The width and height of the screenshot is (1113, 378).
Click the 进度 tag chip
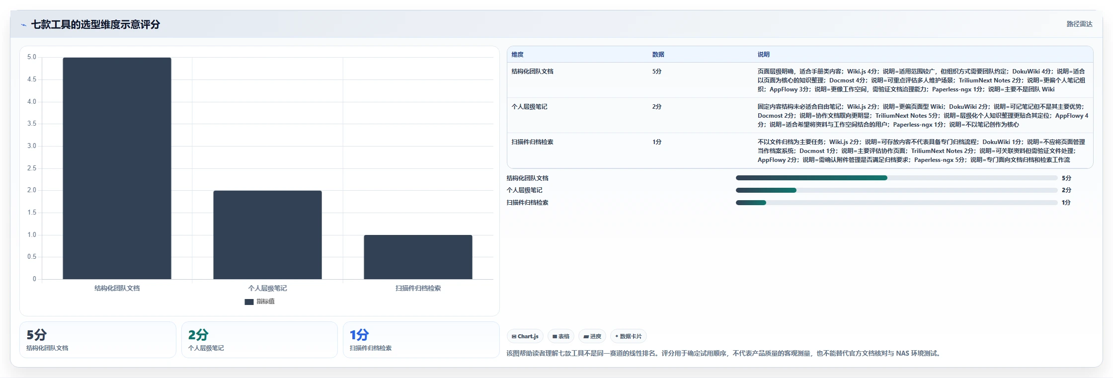point(592,336)
